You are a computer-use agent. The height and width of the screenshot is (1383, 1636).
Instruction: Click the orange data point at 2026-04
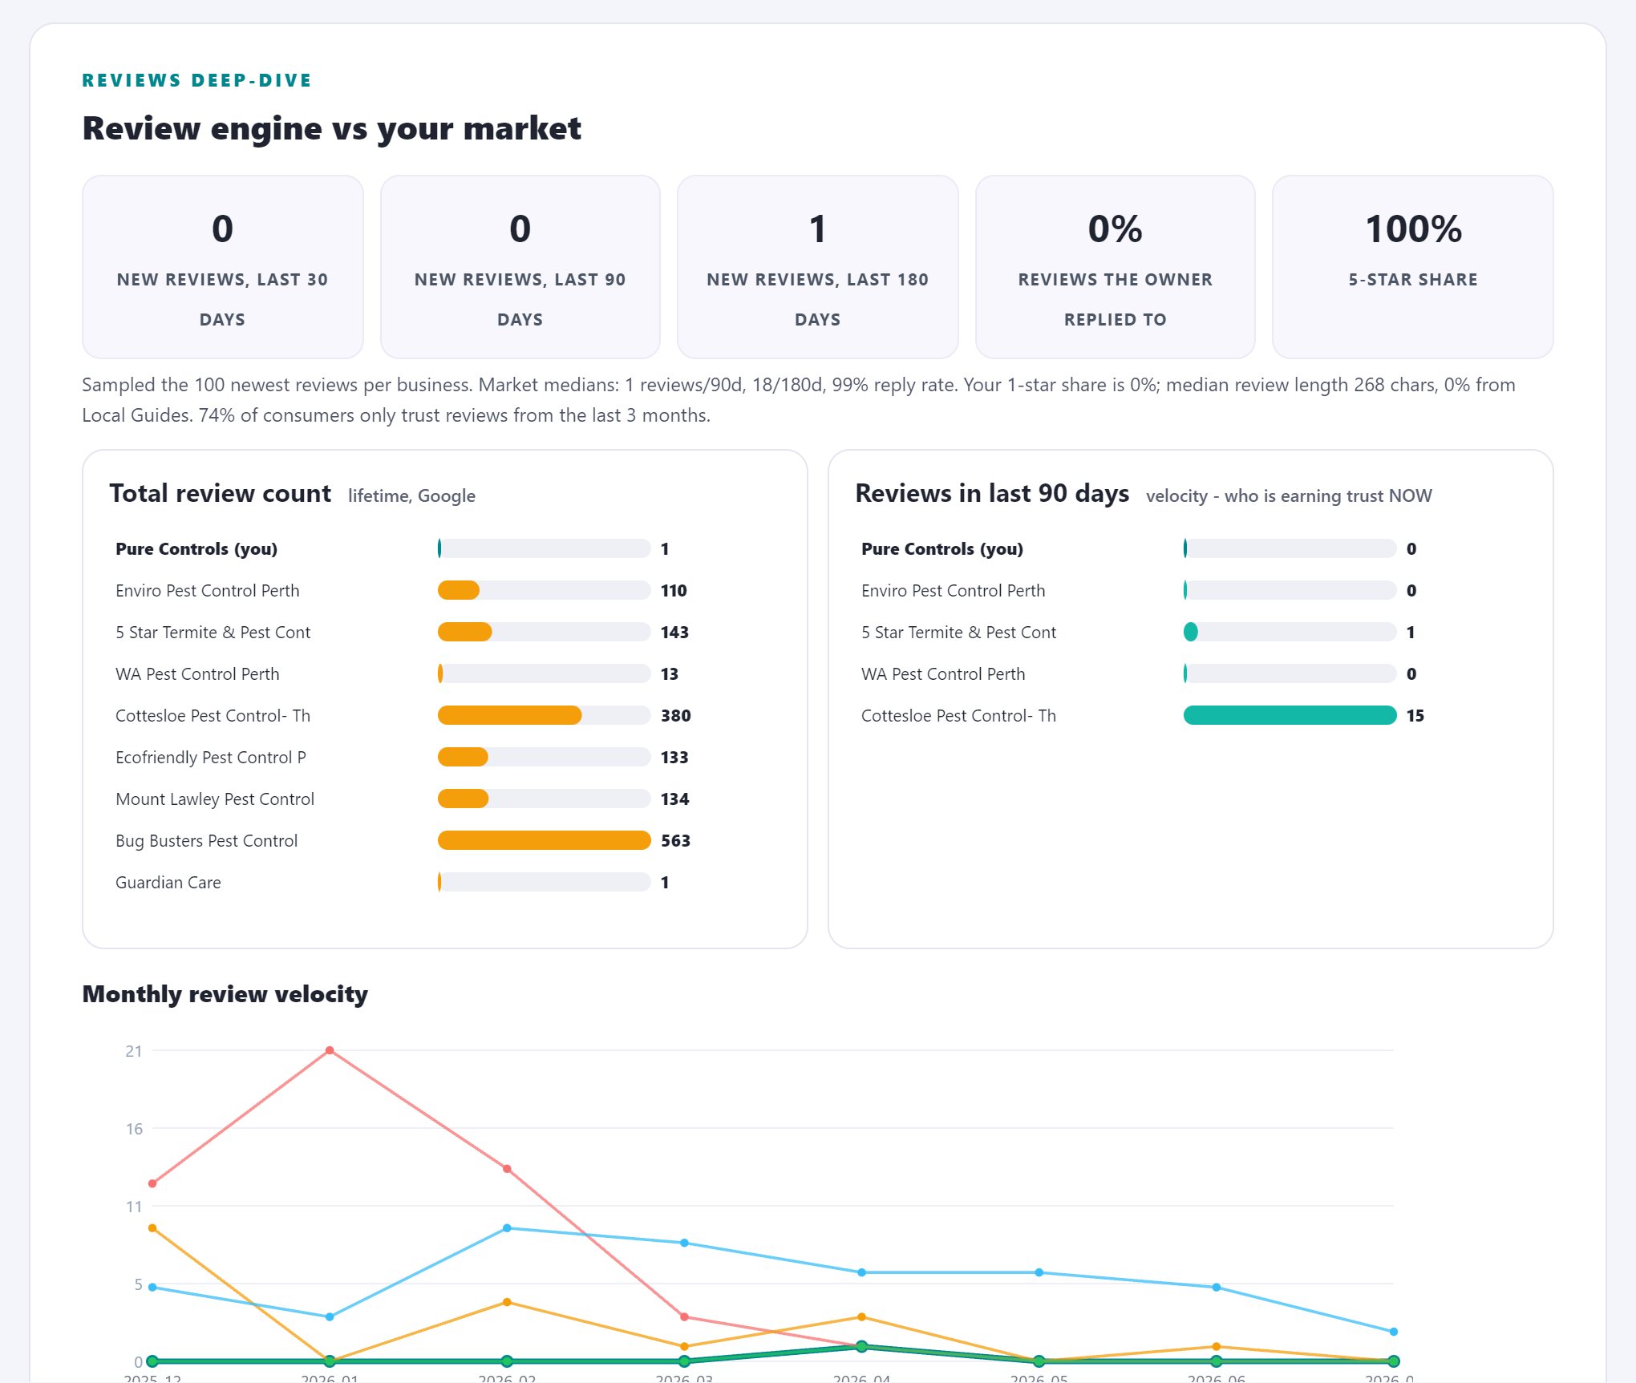point(862,1317)
